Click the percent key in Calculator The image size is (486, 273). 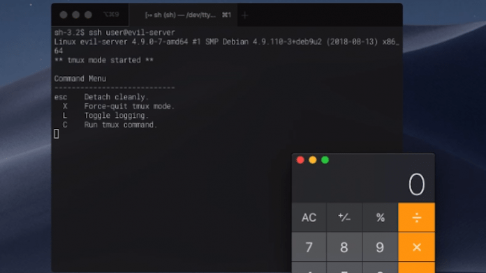pyautogui.click(x=381, y=217)
